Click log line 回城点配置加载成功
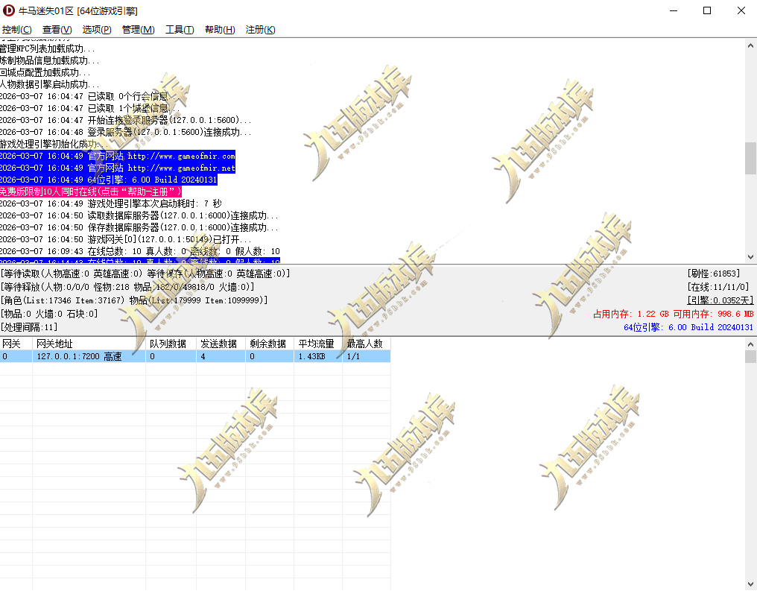Image resolution: width=757 pixels, height=591 pixels. click(45, 72)
